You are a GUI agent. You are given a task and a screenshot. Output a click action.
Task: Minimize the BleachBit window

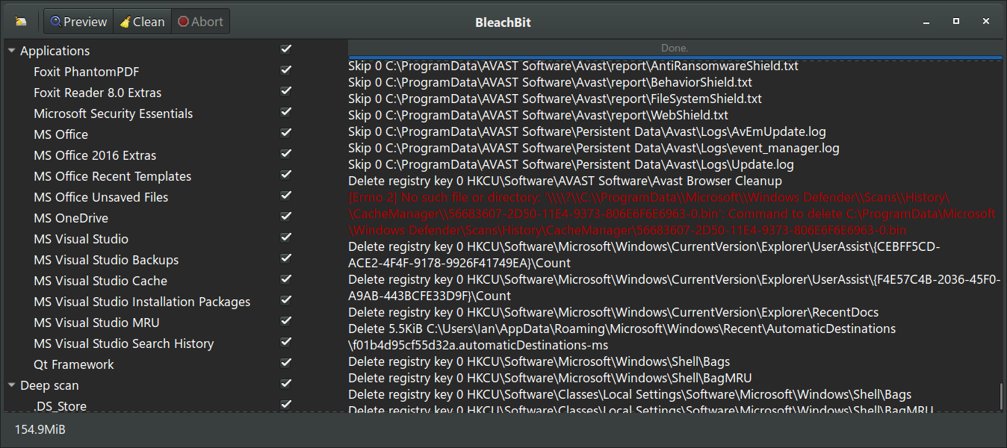925,22
